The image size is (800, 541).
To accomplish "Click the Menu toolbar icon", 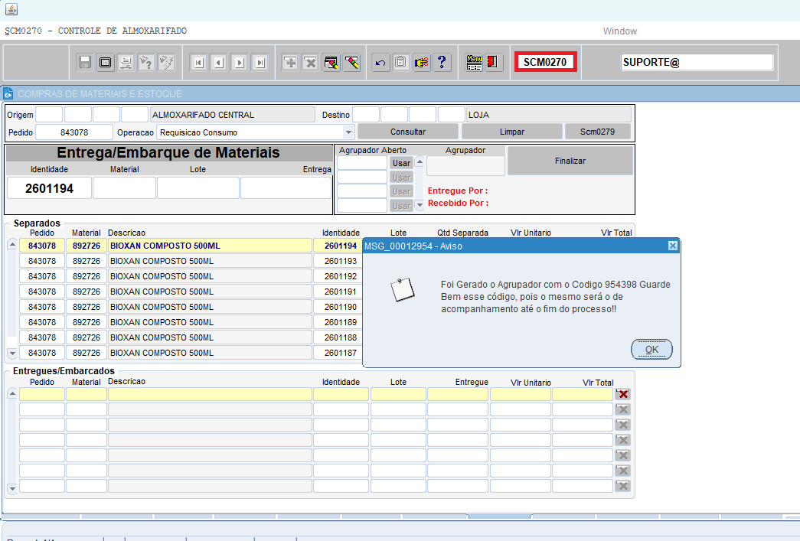I will [475, 63].
